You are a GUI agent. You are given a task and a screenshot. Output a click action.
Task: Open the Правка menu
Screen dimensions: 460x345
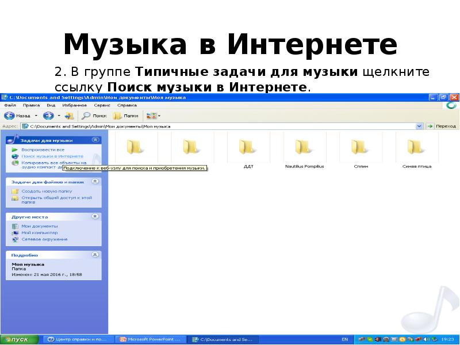tap(31, 105)
